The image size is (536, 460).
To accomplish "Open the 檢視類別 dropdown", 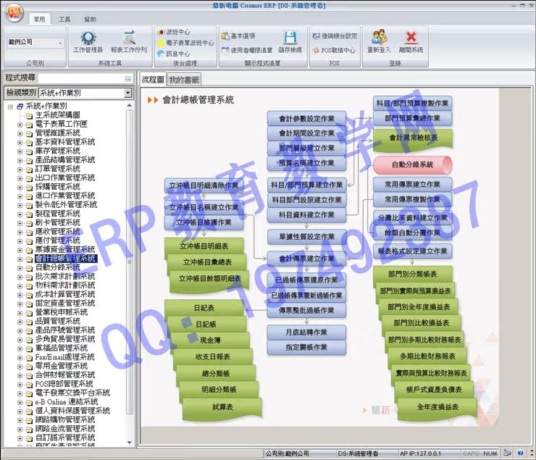I will click(128, 93).
